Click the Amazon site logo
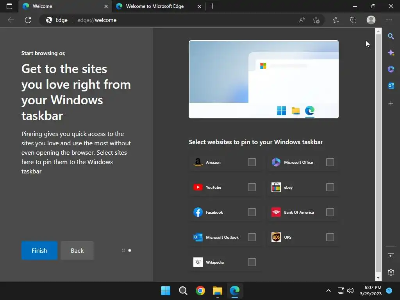Screen dimensions: 400x300 (x=198, y=162)
